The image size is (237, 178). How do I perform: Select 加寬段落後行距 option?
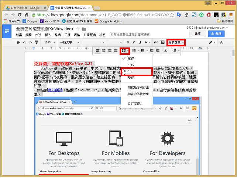(x=137, y=94)
